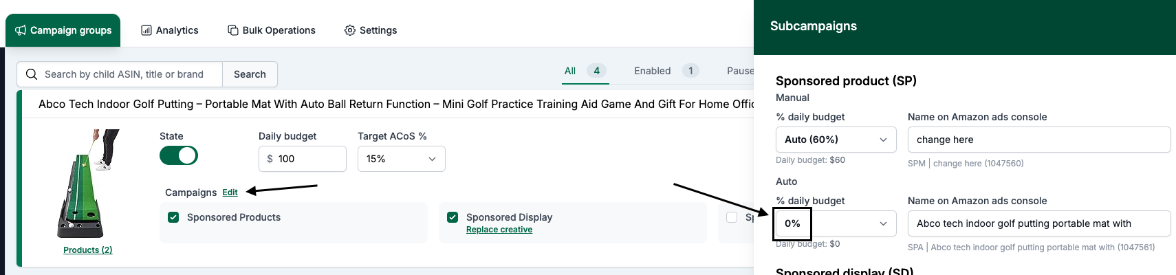Click the Bulk Operations copy icon

point(233,30)
